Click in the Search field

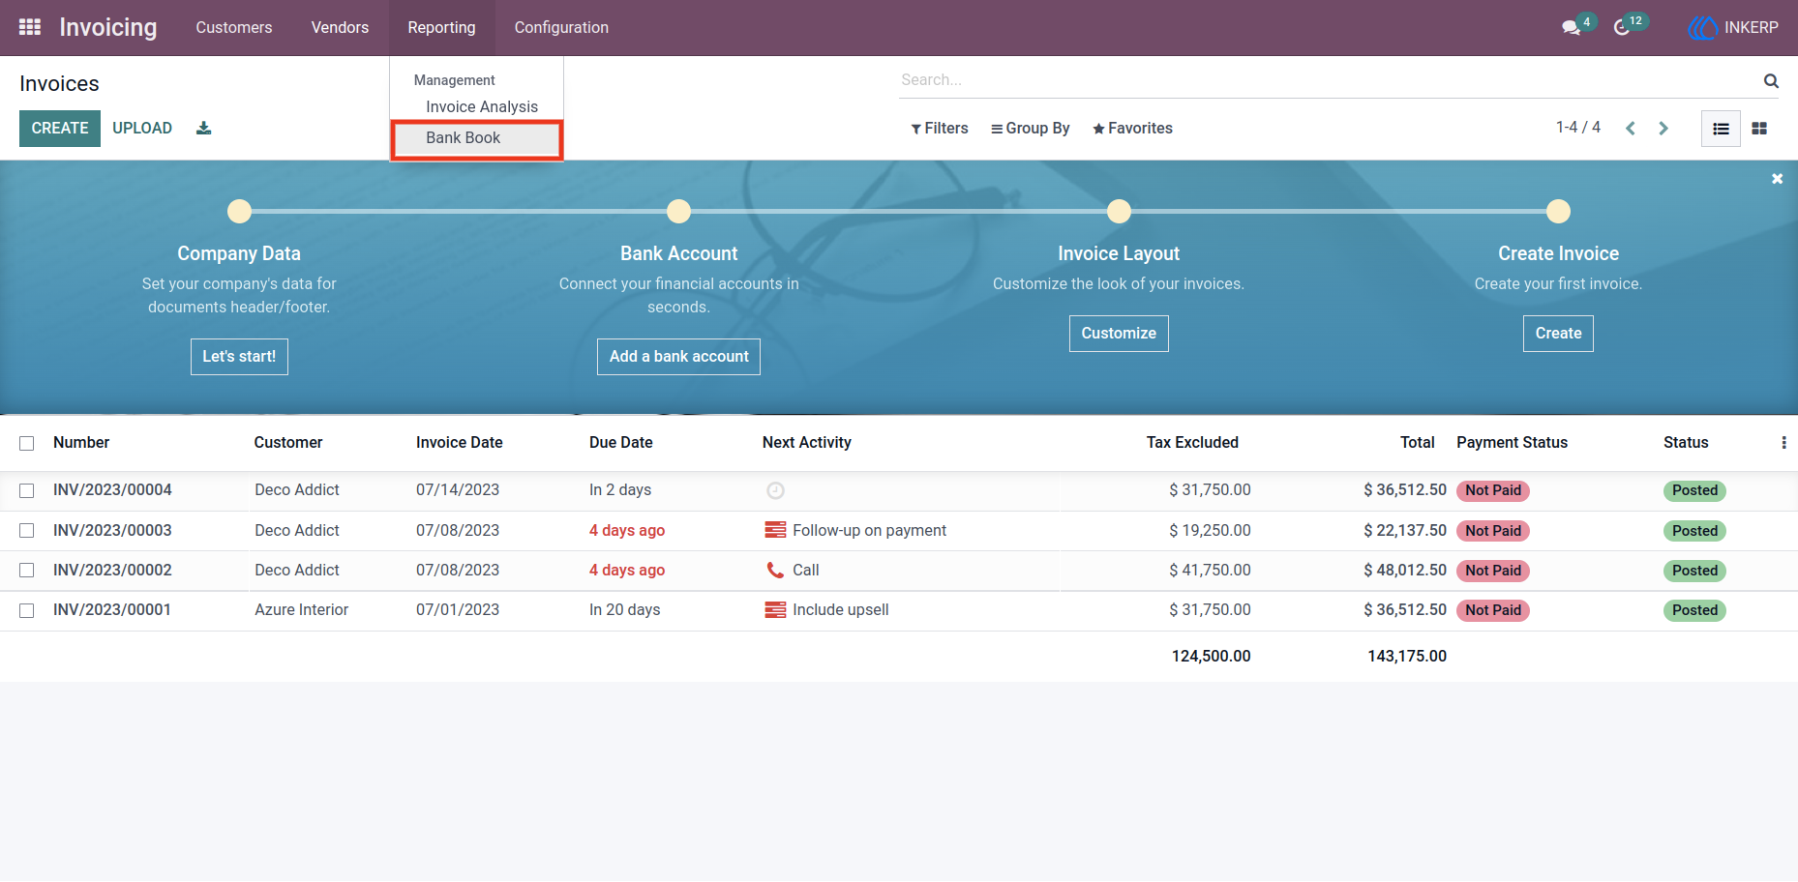pos(1326,80)
